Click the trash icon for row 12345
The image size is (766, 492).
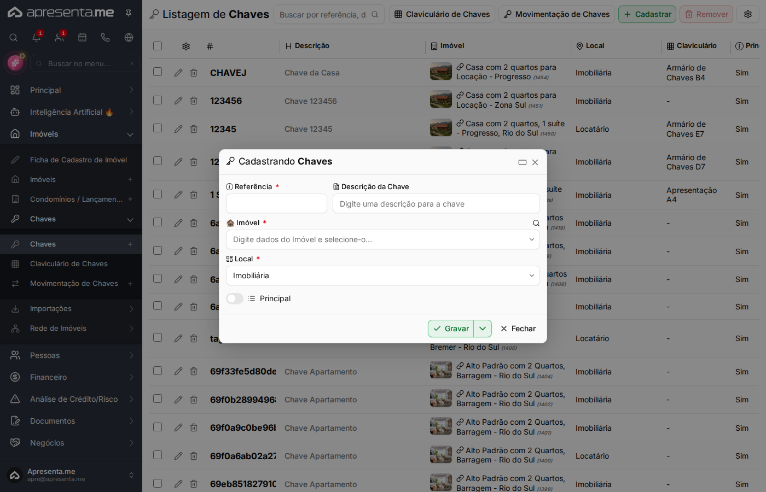194,129
